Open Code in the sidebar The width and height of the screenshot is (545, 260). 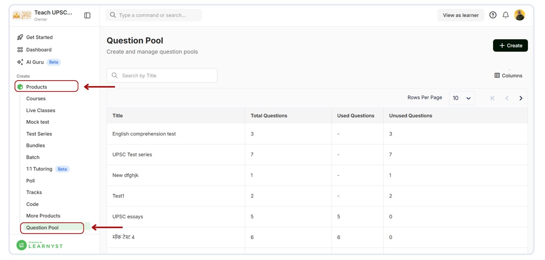(x=33, y=204)
